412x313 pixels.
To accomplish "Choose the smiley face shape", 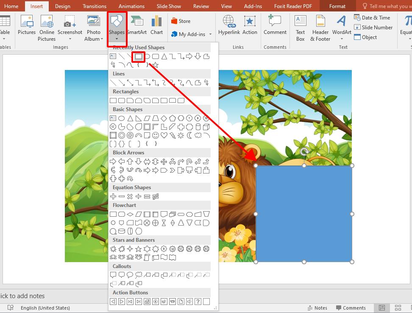I will click(x=156, y=135).
